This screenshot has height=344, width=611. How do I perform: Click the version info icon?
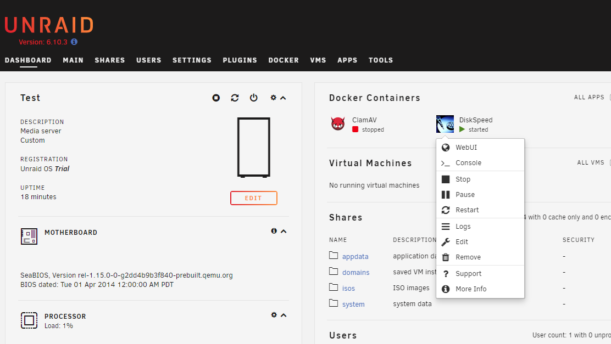74,42
